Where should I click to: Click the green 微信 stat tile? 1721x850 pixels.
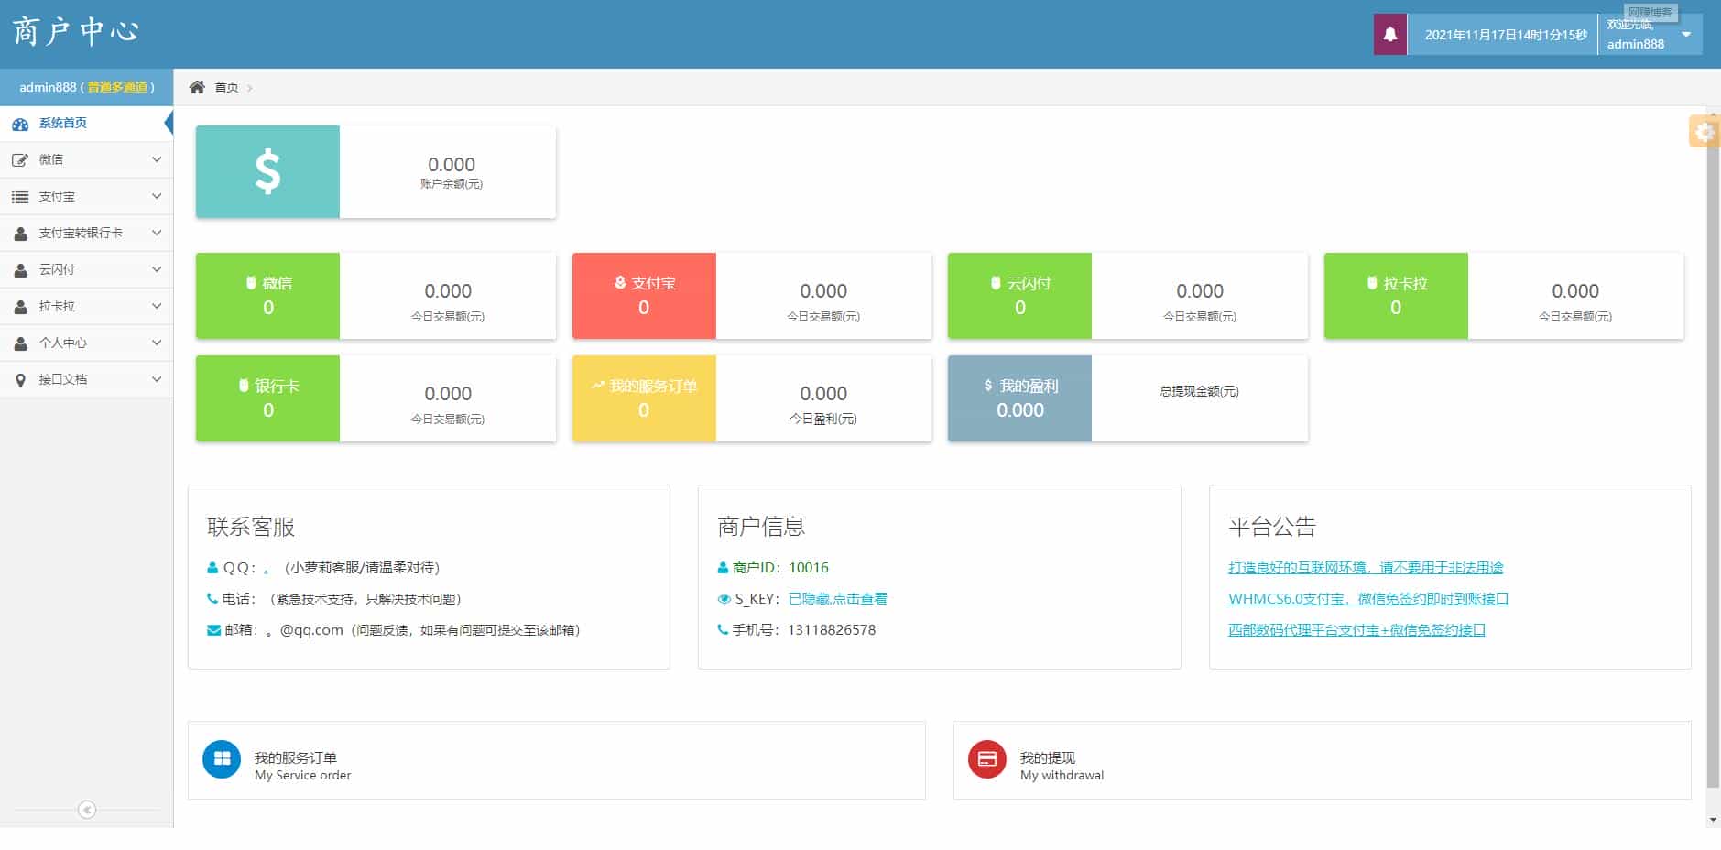[x=267, y=296]
